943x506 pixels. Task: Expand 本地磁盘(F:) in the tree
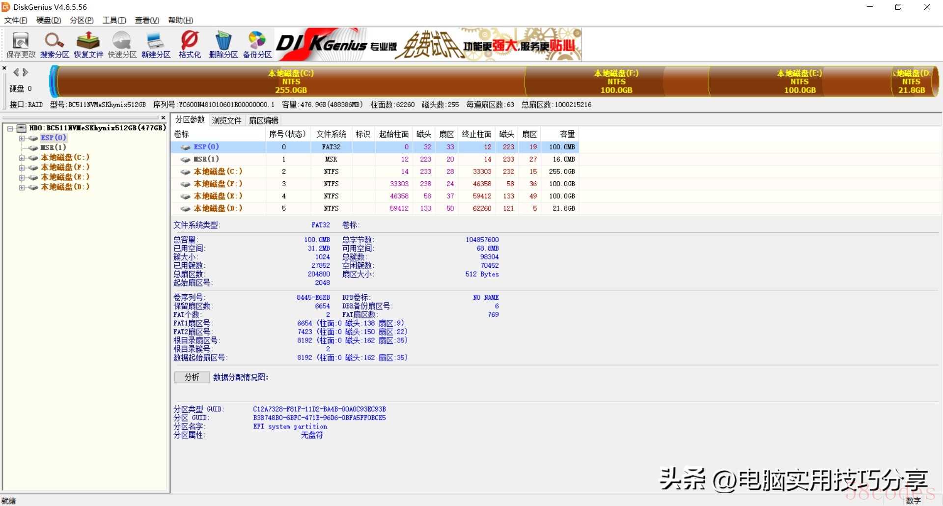point(22,168)
